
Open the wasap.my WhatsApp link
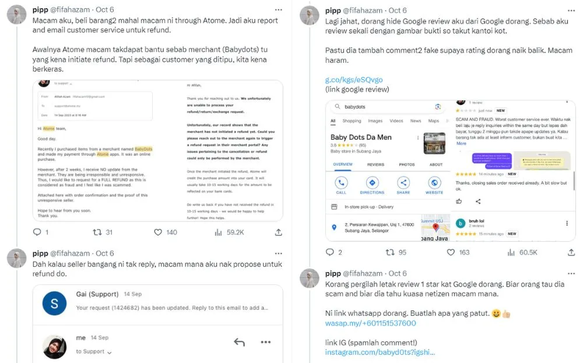coord(370,323)
